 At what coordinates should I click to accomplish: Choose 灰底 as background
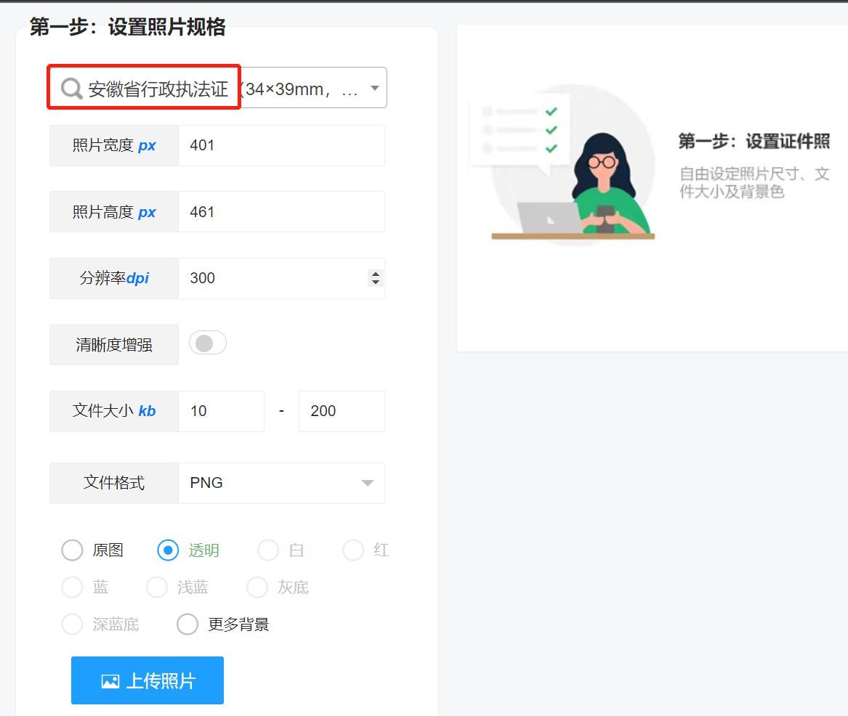257,587
